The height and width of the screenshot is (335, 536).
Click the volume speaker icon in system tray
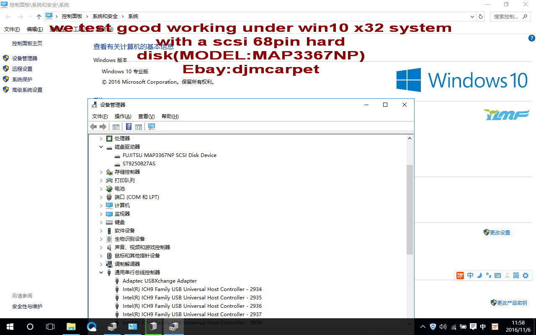click(443, 327)
